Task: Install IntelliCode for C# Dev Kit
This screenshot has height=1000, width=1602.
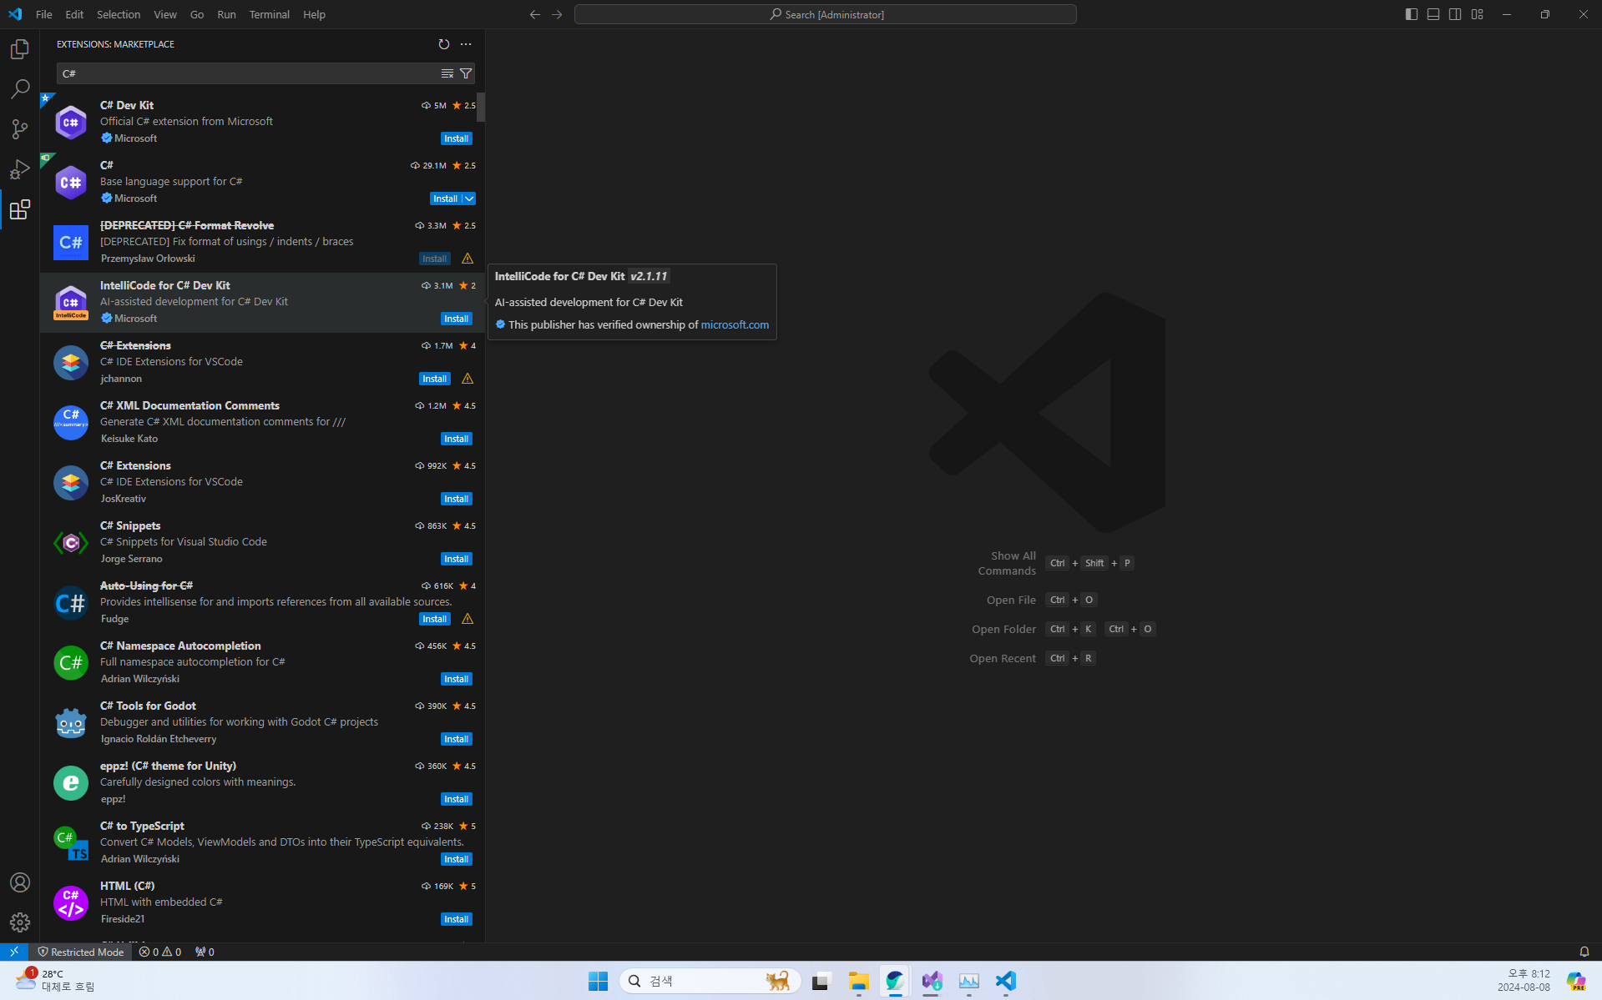Action: point(457,319)
